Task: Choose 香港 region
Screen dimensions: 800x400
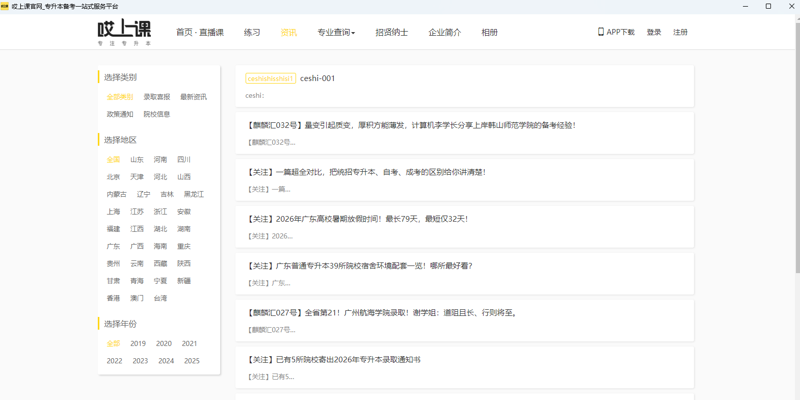Action: 113,298
